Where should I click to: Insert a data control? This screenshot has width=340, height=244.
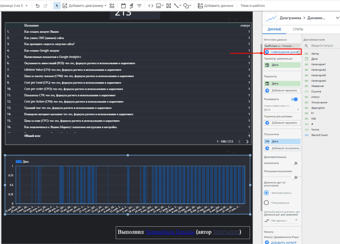click(x=131, y=6)
